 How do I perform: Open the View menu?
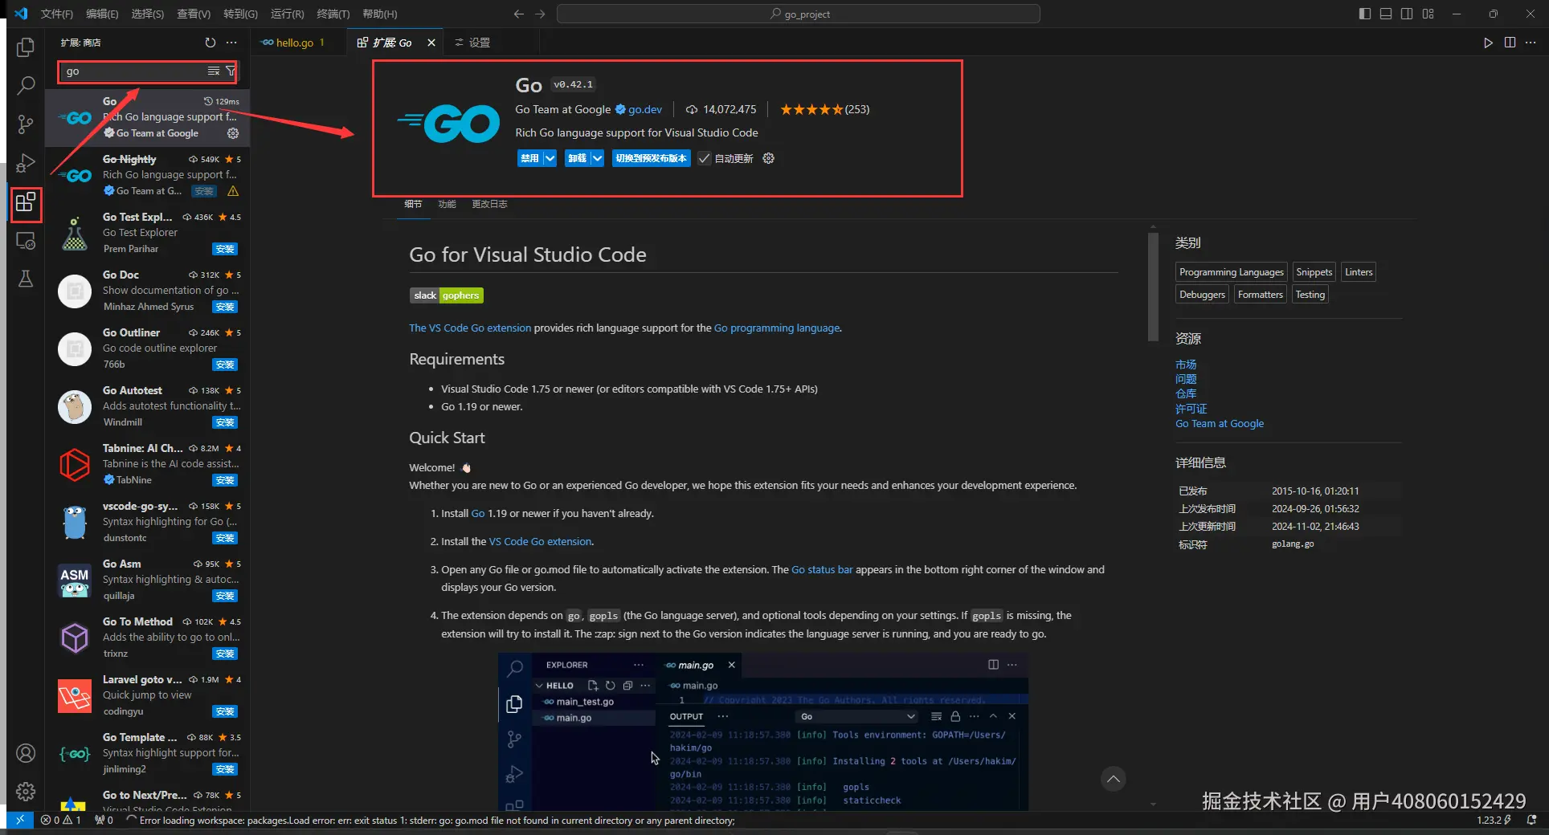(x=194, y=14)
